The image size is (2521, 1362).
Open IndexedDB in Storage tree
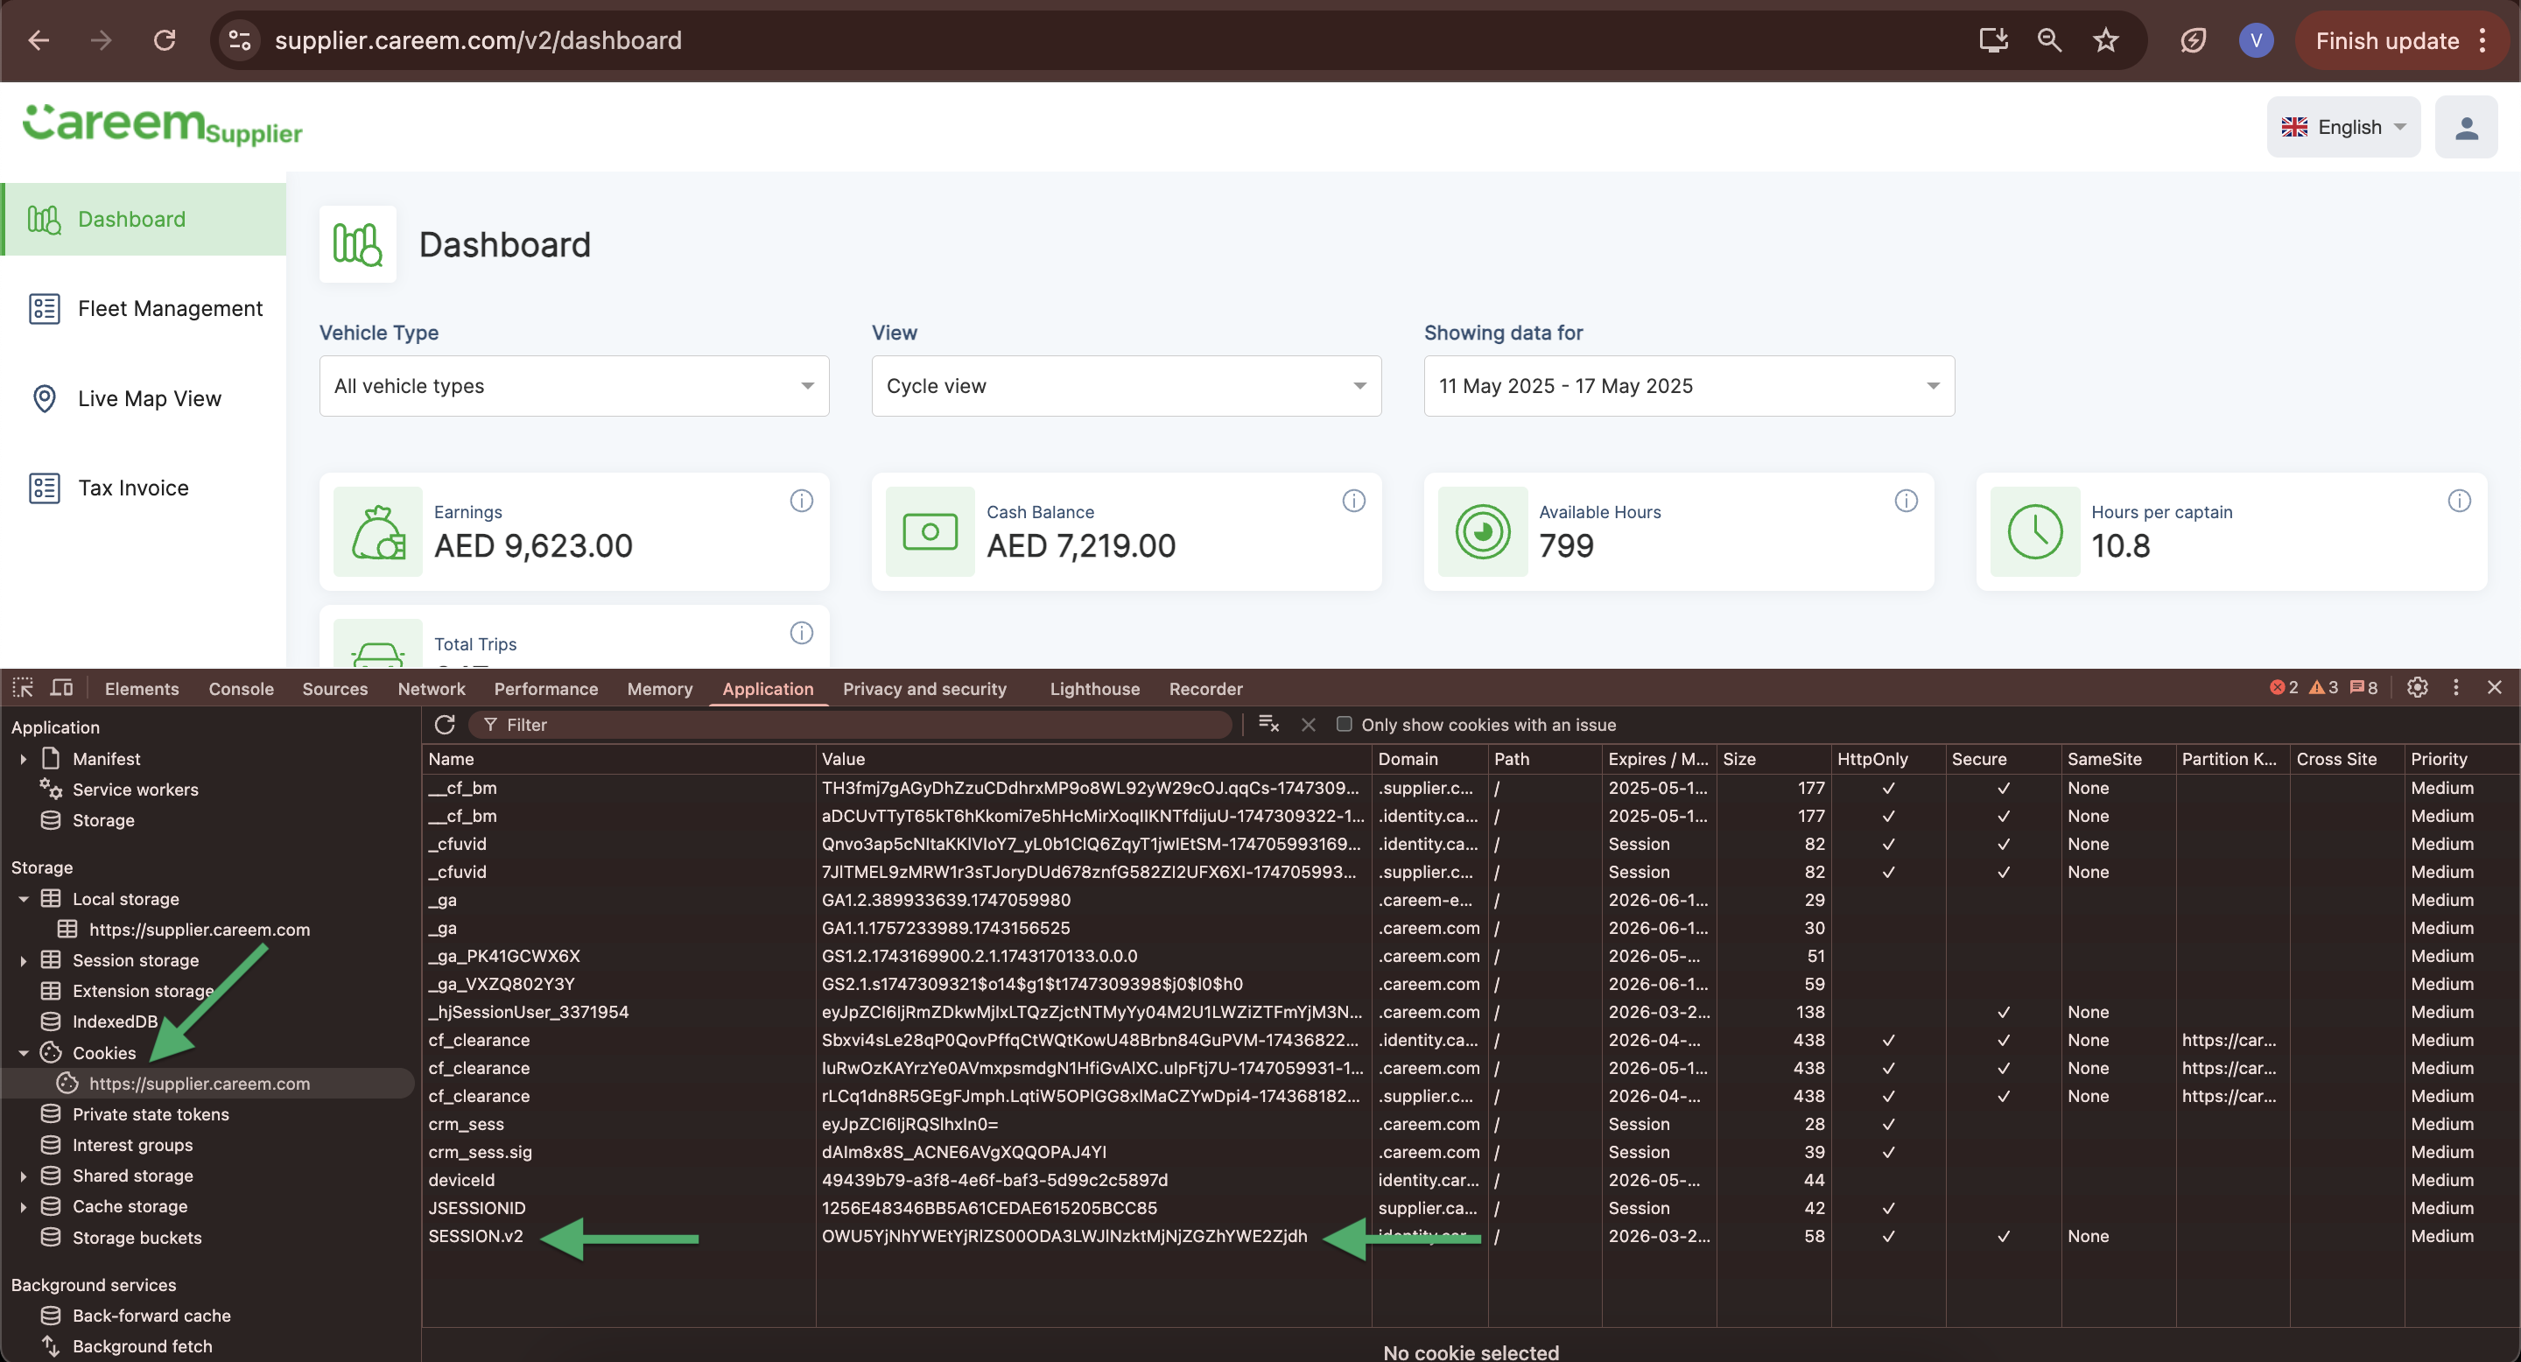click(x=115, y=1021)
